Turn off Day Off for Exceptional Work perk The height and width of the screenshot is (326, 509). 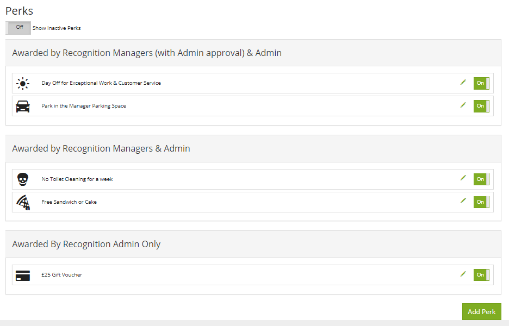coord(481,83)
